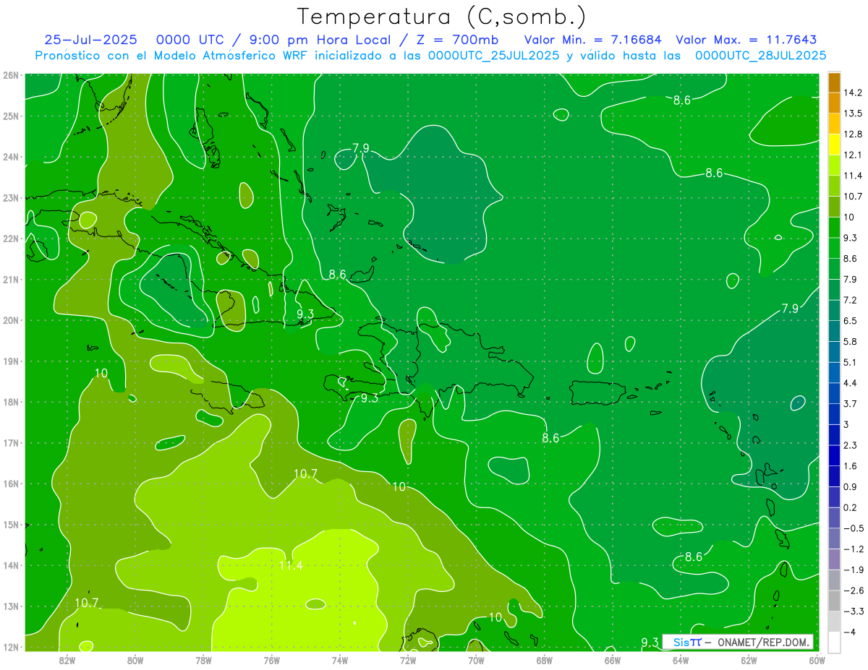Viewport: 868px width, 670px height.
Task: Click the 13.5 legend label
Action: (x=852, y=113)
